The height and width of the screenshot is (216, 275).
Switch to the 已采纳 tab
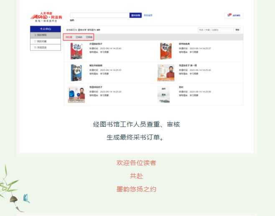(79, 37)
